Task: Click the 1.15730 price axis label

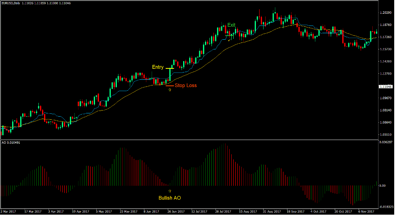Action: point(386,49)
